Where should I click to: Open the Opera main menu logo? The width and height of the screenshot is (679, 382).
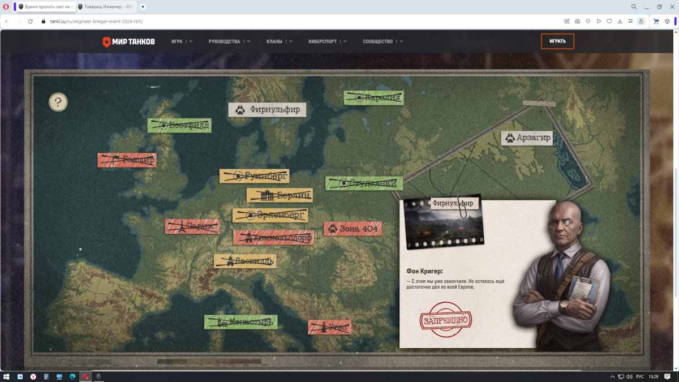pyautogui.click(x=6, y=7)
